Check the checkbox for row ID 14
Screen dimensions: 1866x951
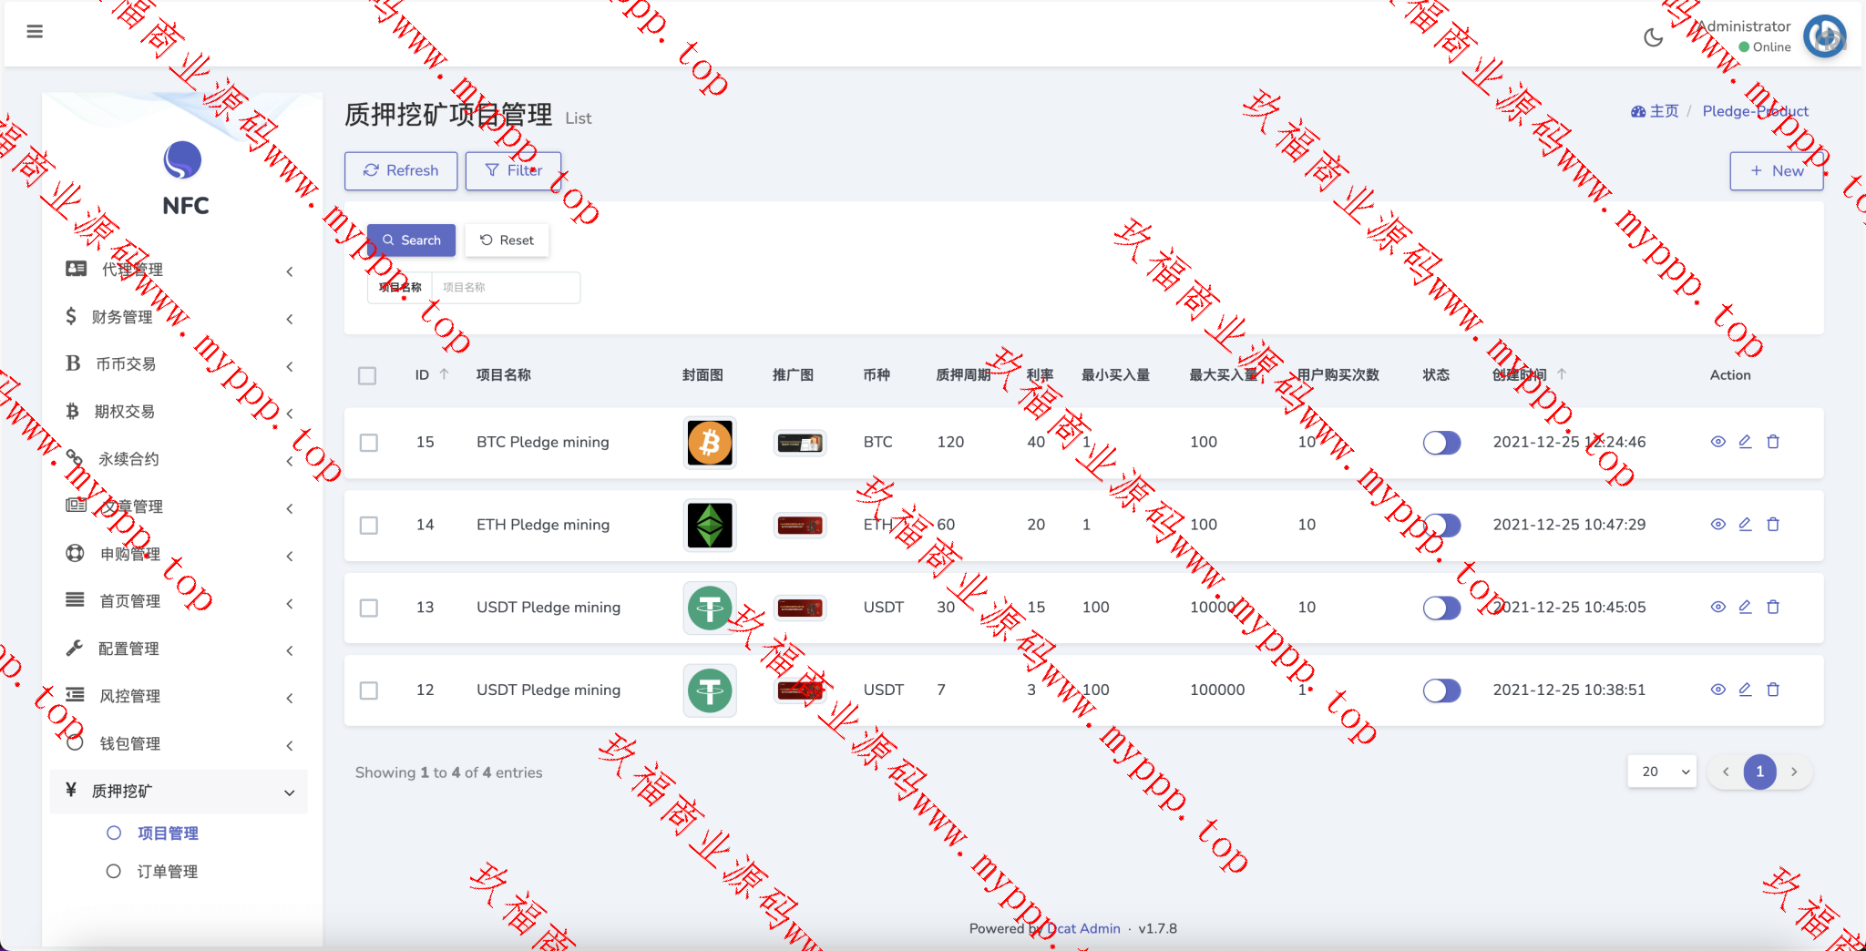tap(369, 526)
